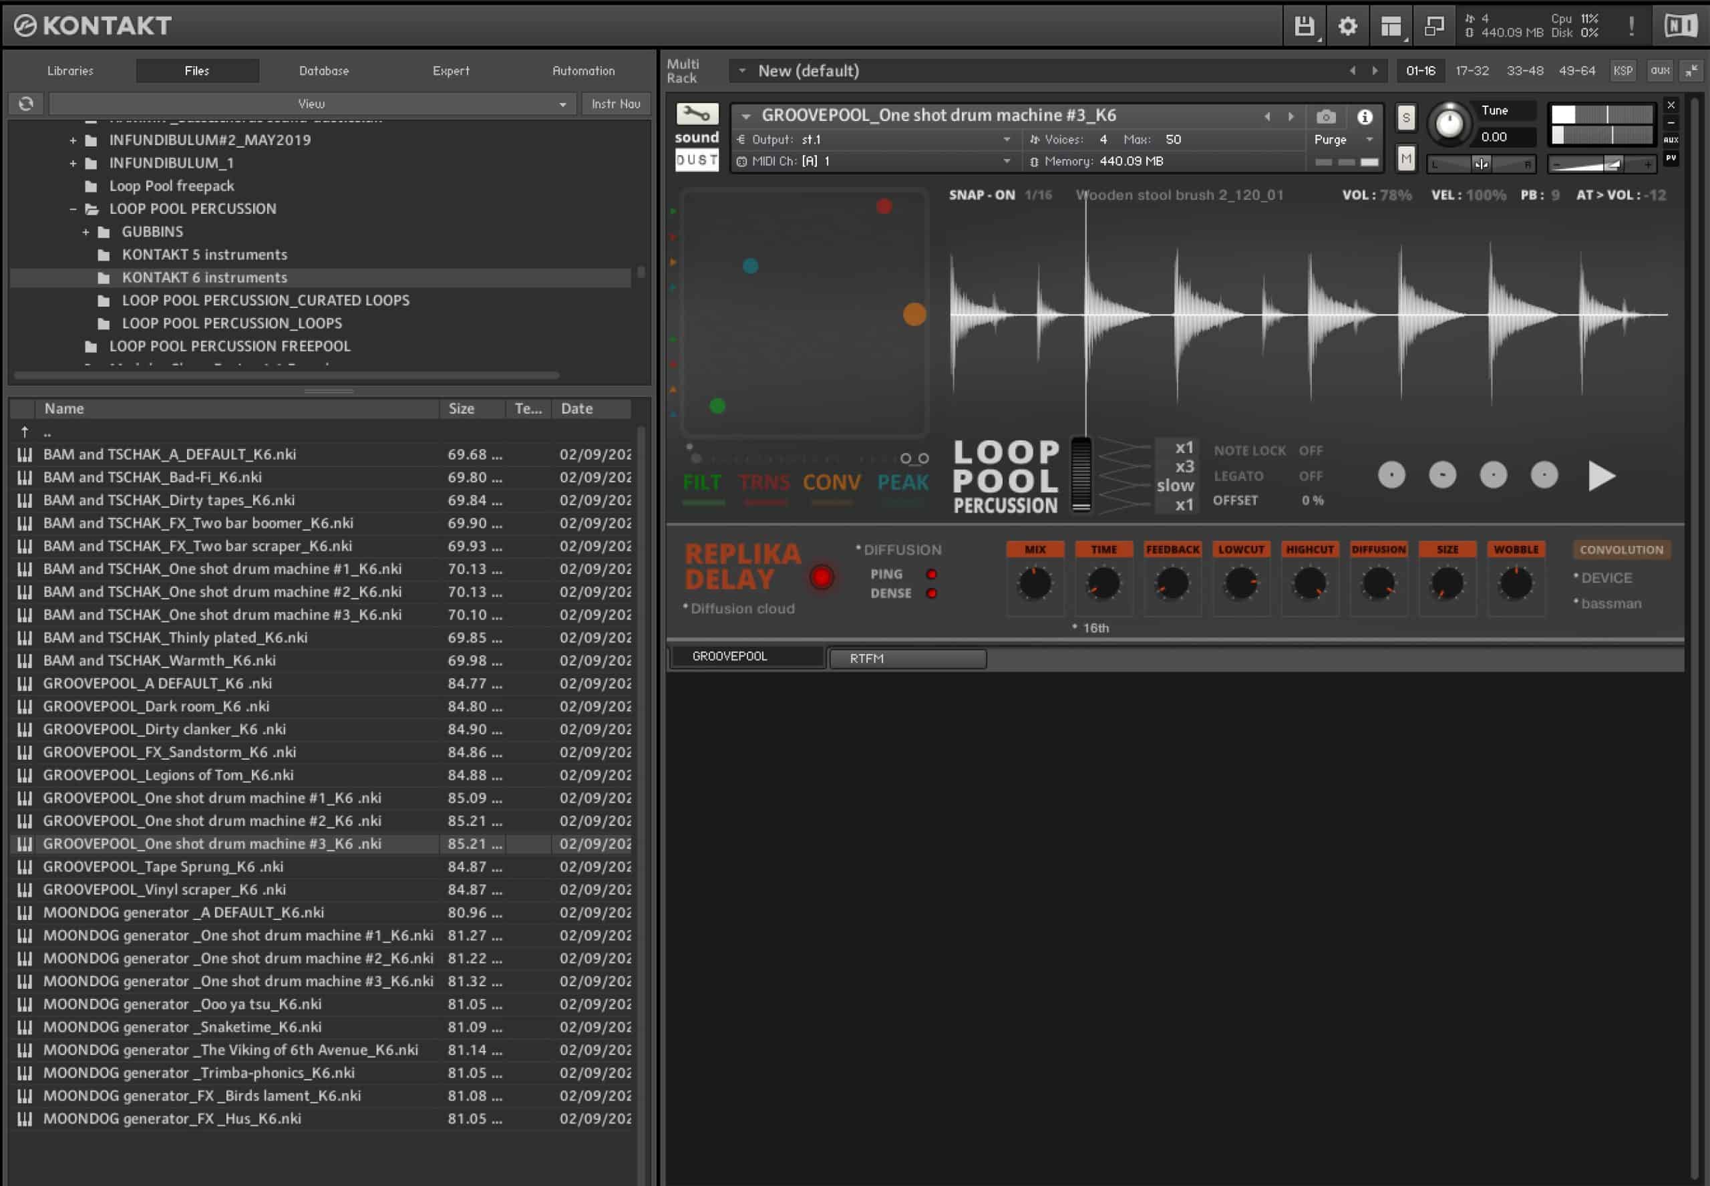
Task: Select next instrument arrow in the instrument header
Action: pyautogui.click(x=1291, y=117)
